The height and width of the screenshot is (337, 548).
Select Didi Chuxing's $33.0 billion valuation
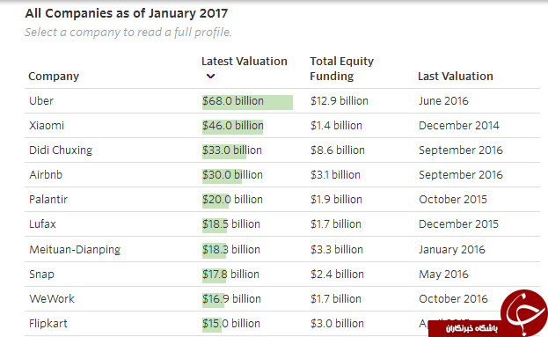click(x=232, y=150)
